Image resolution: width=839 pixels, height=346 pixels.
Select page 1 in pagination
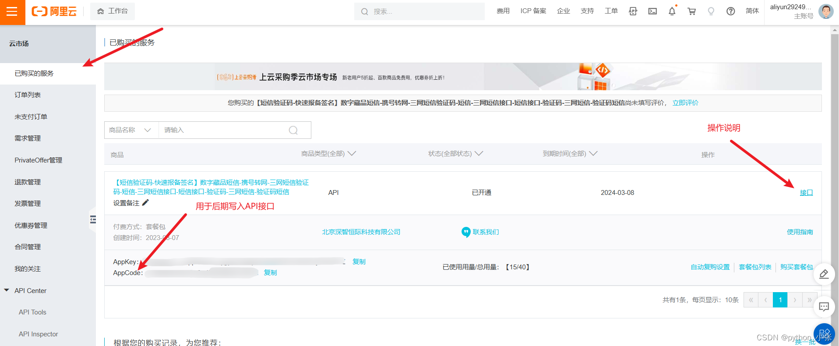pos(780,300)
